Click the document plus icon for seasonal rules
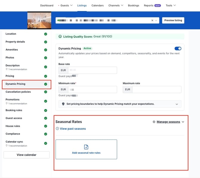The width and height of the screenshot is (200, 178). click(x=86, y=147)
